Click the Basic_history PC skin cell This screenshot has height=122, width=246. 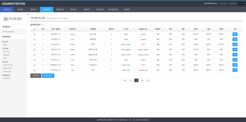126,45
